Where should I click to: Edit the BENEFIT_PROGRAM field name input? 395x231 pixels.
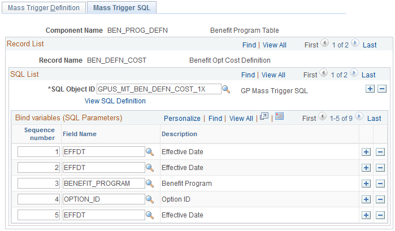click(104, 184)
